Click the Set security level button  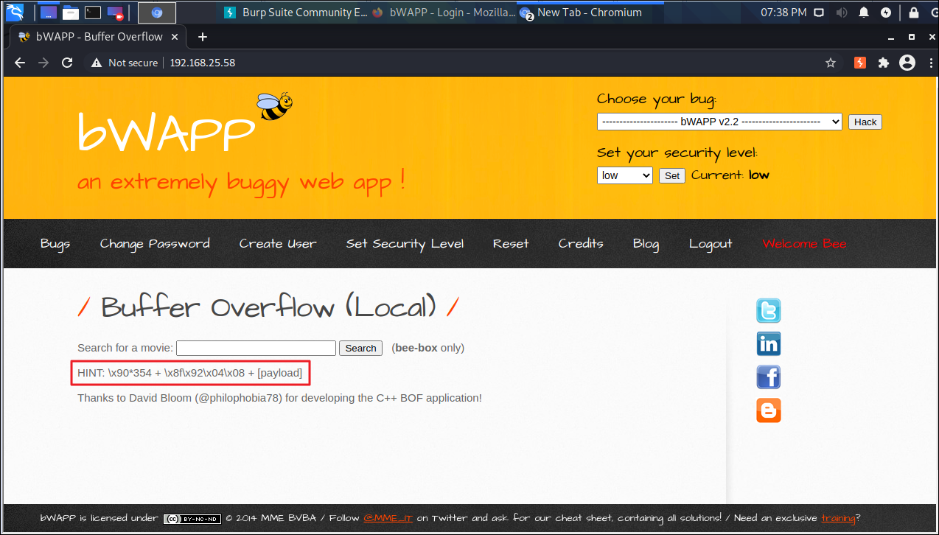coord(672,175)
